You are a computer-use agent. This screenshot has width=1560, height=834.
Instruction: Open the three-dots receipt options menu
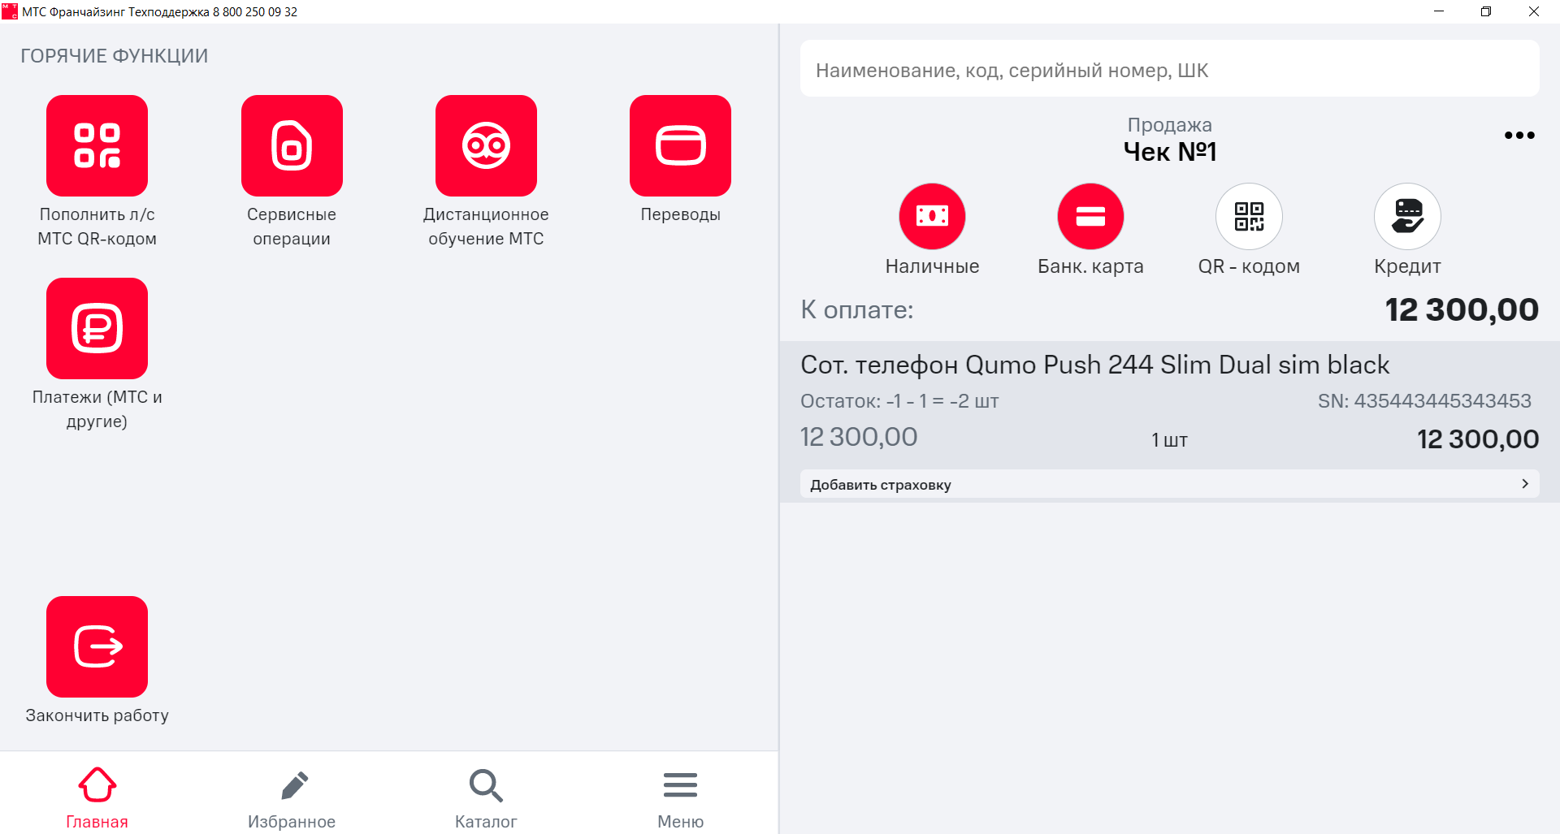(1519, 136)
